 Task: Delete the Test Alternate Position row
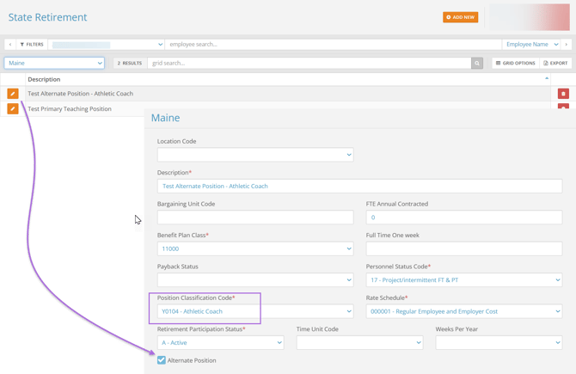tap(563, 94)
